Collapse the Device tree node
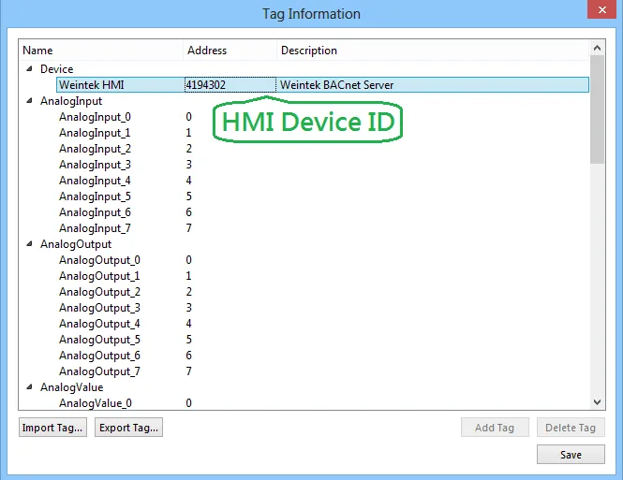Image resolution: width=623 pixels, height=480 pixels. (29, 69)
